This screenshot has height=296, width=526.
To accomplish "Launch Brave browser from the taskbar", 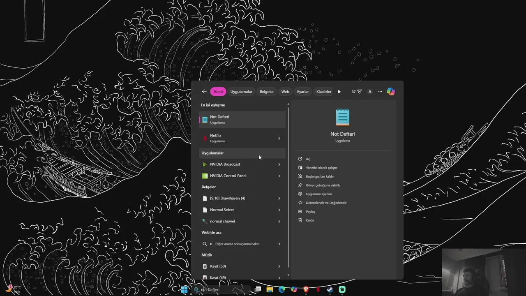I will pyautogui.click(x=306, y=289).
